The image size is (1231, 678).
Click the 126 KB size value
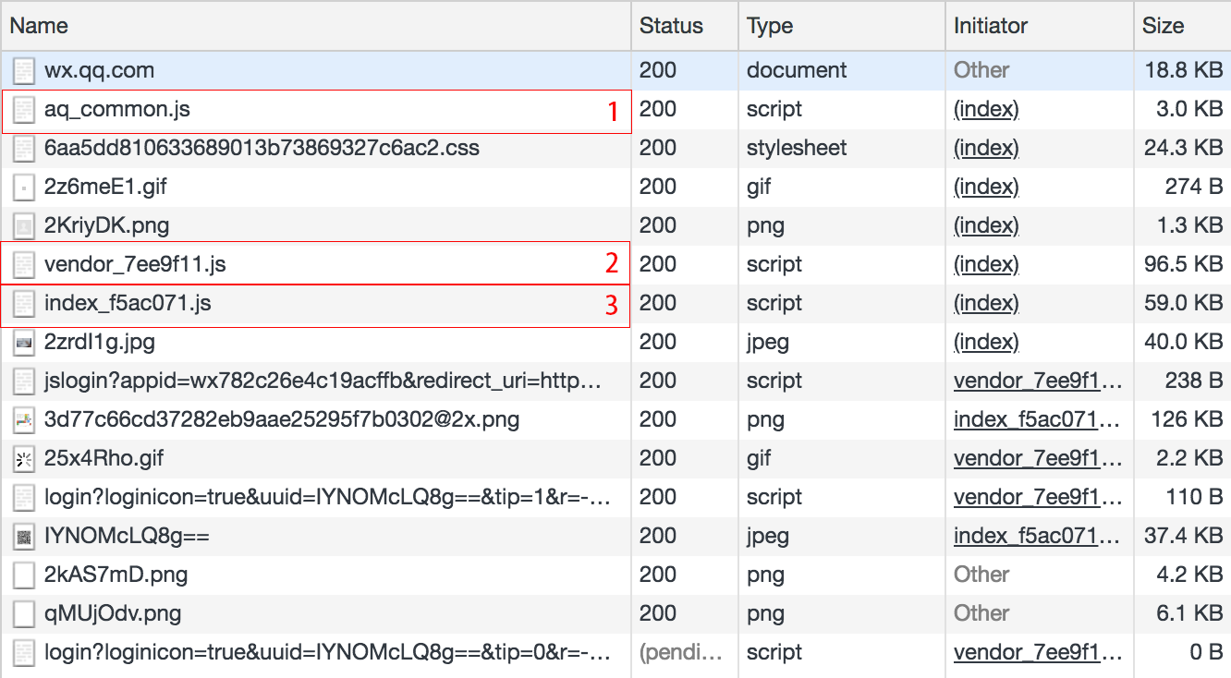(1187, 420)
